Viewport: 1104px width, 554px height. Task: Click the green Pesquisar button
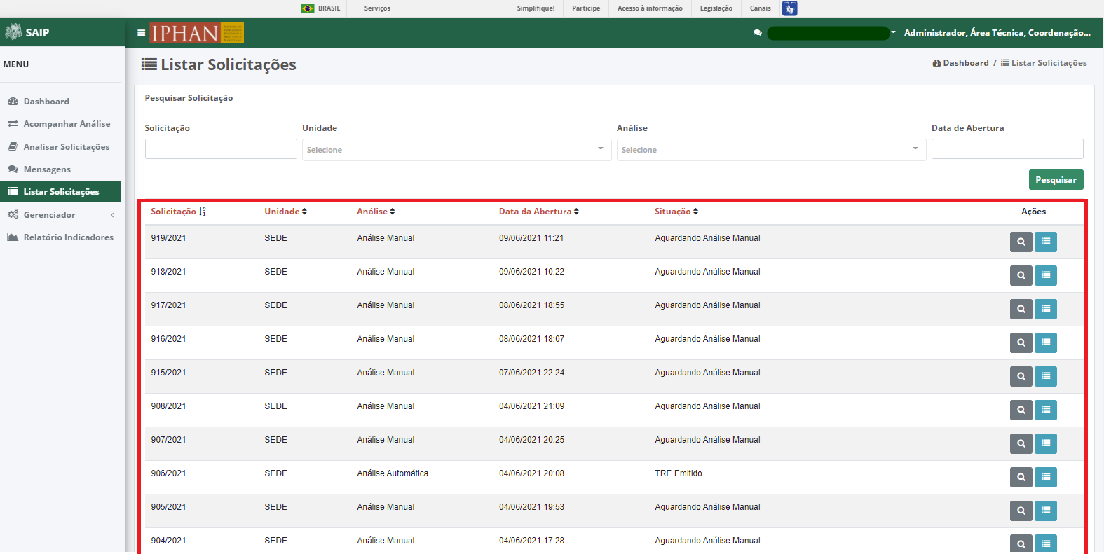(1056, 180)
